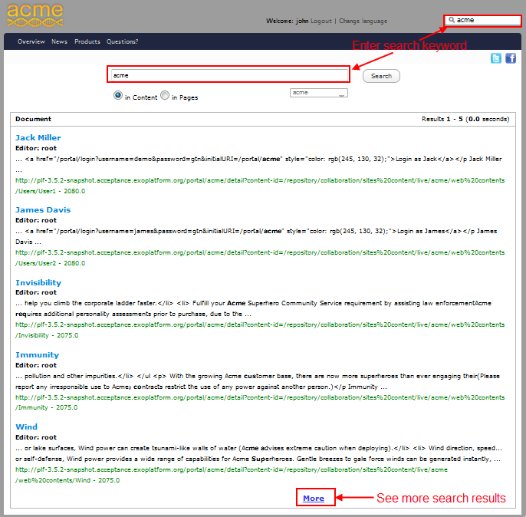Click the Facebook share icon
This screenshot has height=517, width=526.
coord(511,59)
